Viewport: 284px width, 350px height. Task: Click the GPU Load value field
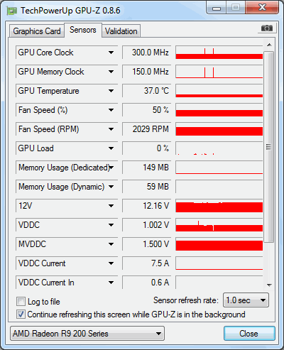point(147,148)
